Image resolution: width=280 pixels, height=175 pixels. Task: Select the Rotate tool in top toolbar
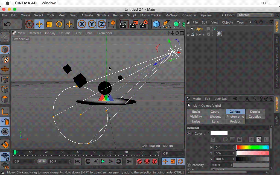[x=59, y=24]
